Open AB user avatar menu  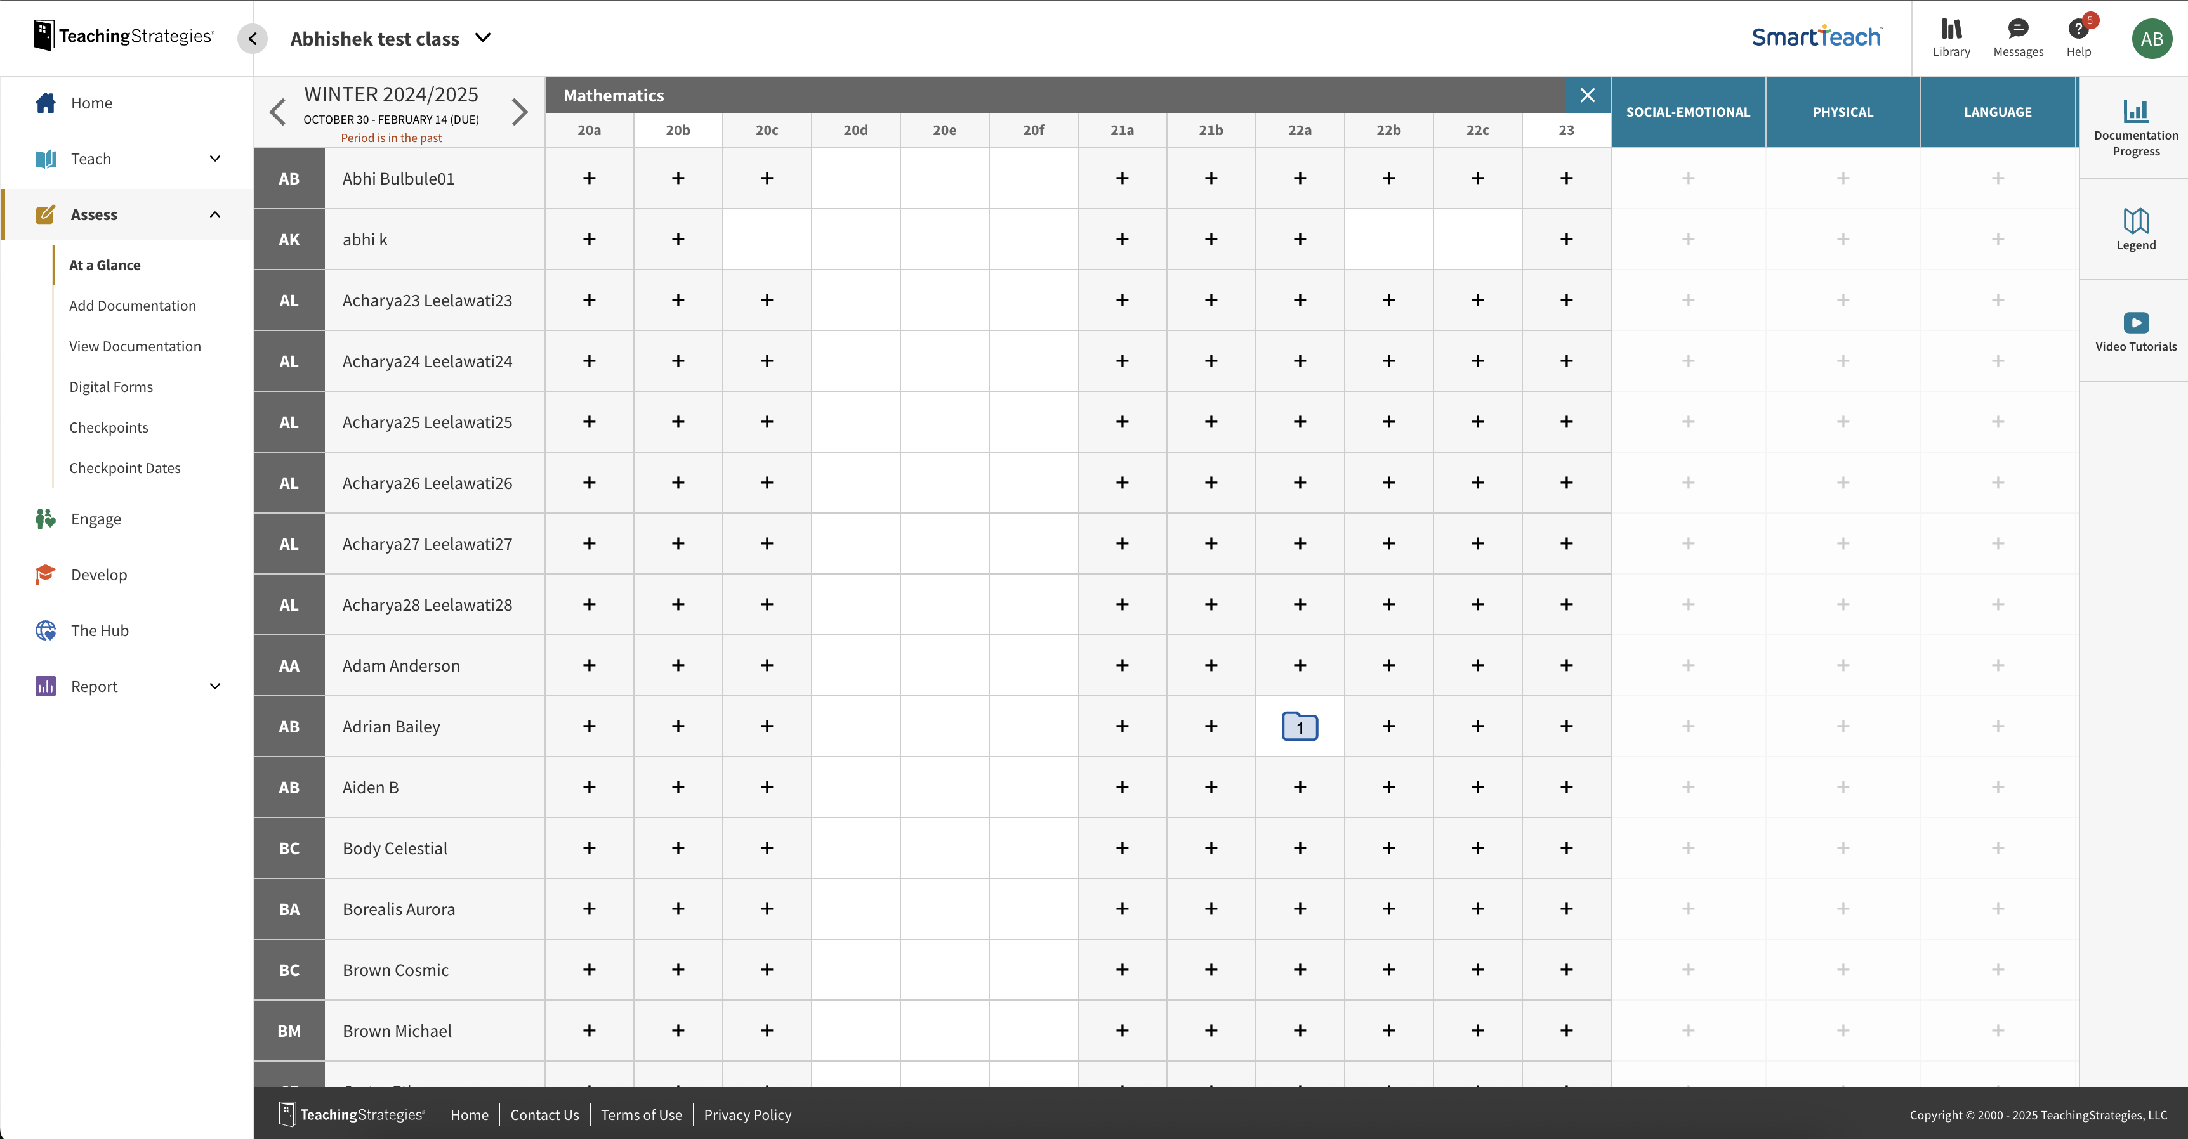click(x=2151, y=38)
